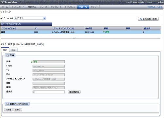164x118 pixels.
Task: Sort by アクティビティ名 column header
Action: (9, 29)
